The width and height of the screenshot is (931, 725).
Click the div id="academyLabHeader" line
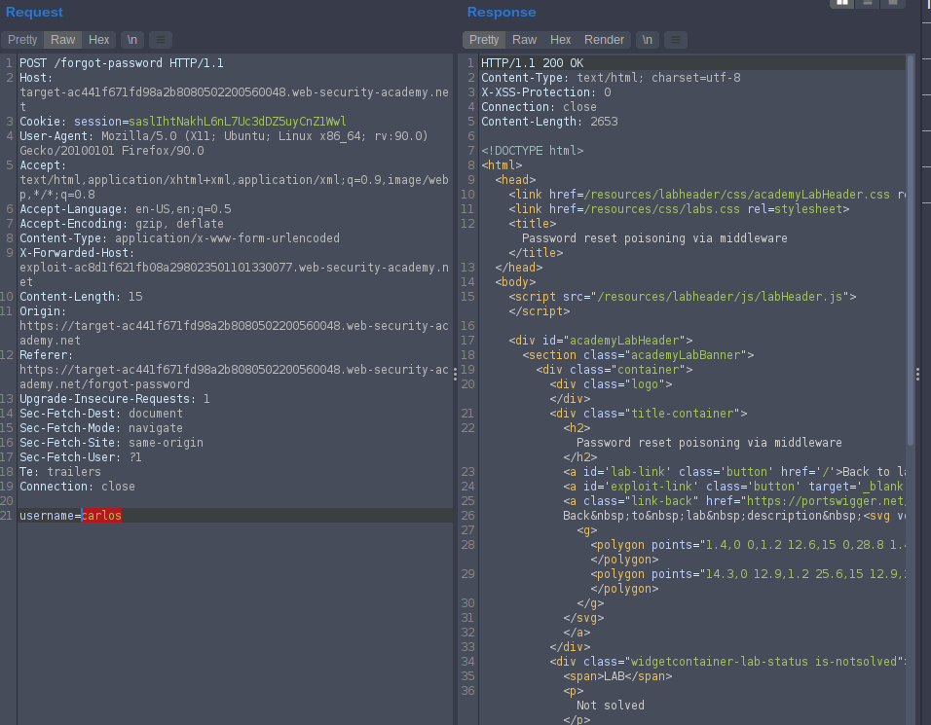(x=600, y=341)
